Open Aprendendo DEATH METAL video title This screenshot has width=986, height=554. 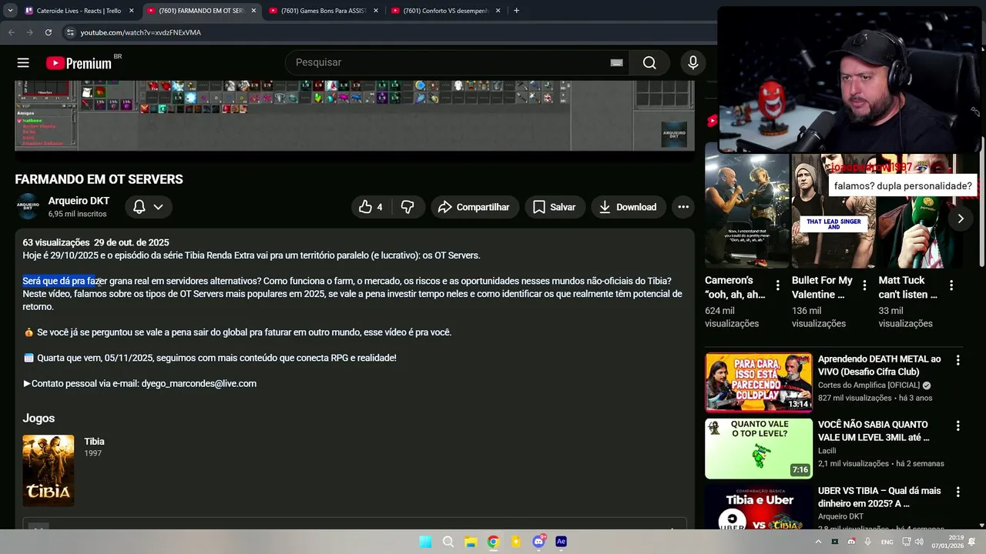click(880, 365)
